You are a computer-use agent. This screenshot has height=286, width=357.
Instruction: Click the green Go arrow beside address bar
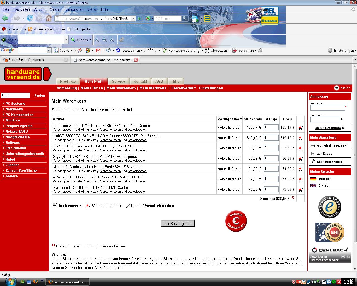click(x=139, y=18)
